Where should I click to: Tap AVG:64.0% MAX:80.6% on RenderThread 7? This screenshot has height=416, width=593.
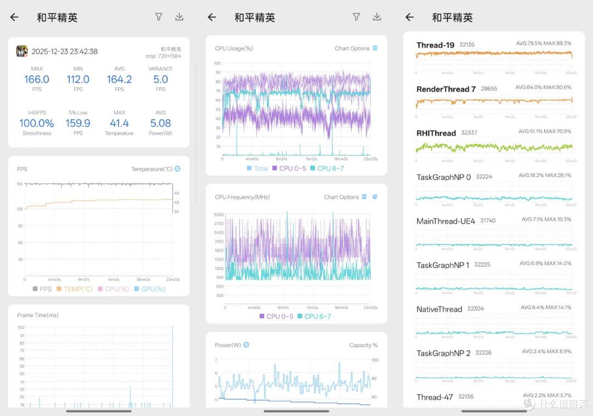[544, 87]
